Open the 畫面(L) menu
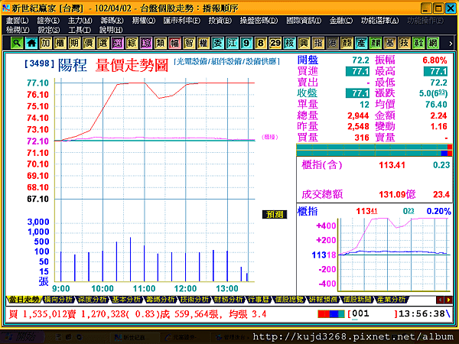The width and height of the screenshot is (459, 344). 18,21
